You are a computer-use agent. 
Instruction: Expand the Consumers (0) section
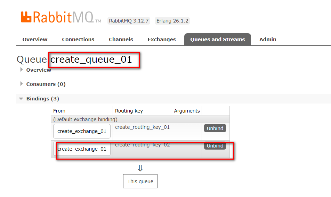46,84
